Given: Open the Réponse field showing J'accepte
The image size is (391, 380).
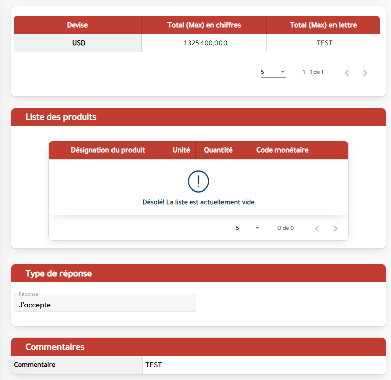Looking at the screenshot, I should pyautogui.click(x=105, y=304).
